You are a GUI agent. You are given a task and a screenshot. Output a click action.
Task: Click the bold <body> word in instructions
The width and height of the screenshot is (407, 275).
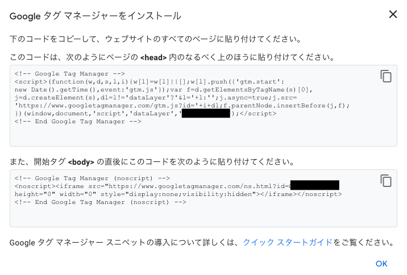tap(81, 162)
